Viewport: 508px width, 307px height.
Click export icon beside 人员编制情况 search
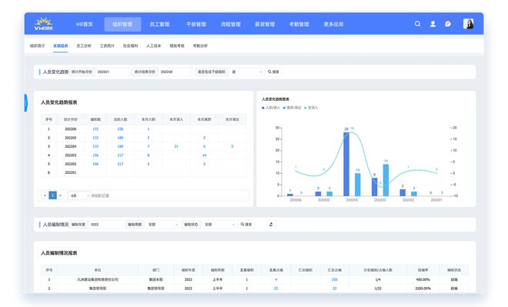[x=271, y=225]
